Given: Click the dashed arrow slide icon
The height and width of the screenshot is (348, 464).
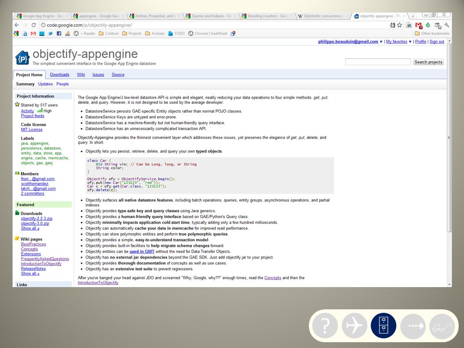Looking at the screenshot, I should coord(413,325).
